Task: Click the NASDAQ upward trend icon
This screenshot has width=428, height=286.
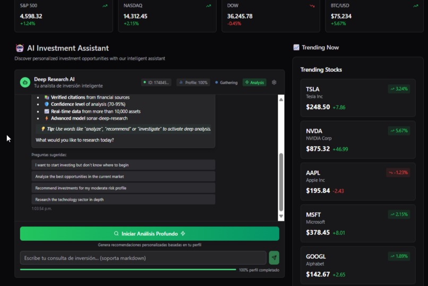Action: (209, 6)
